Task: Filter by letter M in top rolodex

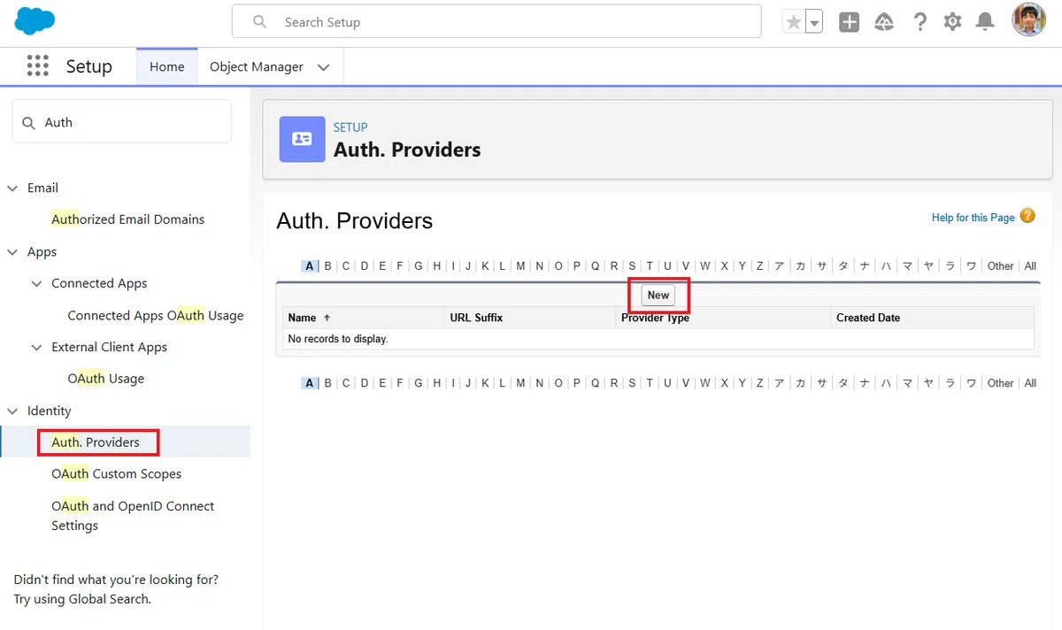Action: (520, 265)
